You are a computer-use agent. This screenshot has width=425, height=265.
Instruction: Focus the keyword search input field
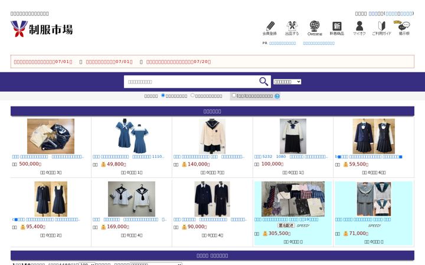click(x=191, y=82)
